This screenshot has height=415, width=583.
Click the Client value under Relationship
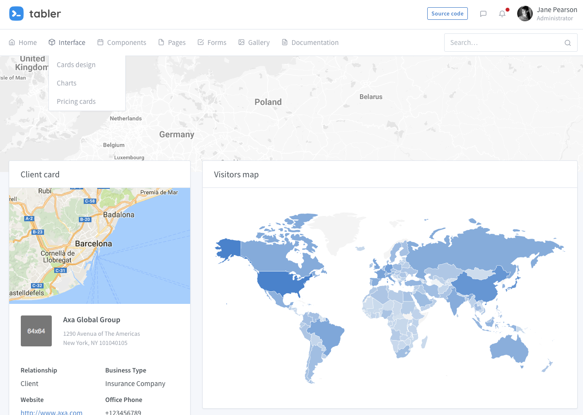pyautogui.click(x=30, y=384)
